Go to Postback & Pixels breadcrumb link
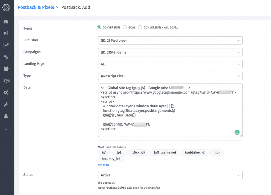Screen dimensions: 271x195 36,7
